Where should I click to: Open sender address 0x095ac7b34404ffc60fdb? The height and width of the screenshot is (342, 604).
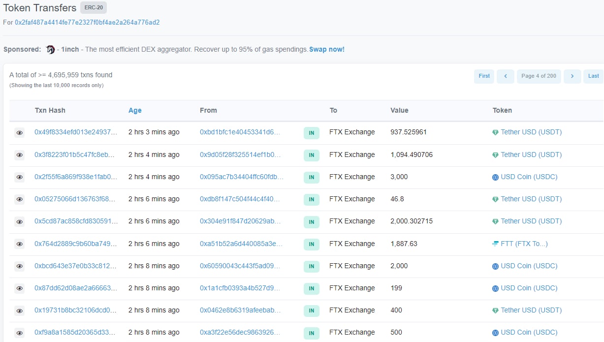point(242,177)
